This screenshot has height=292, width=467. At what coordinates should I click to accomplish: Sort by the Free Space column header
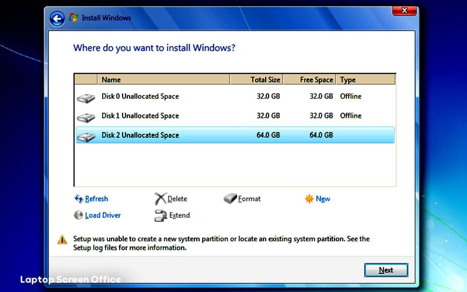309,79
